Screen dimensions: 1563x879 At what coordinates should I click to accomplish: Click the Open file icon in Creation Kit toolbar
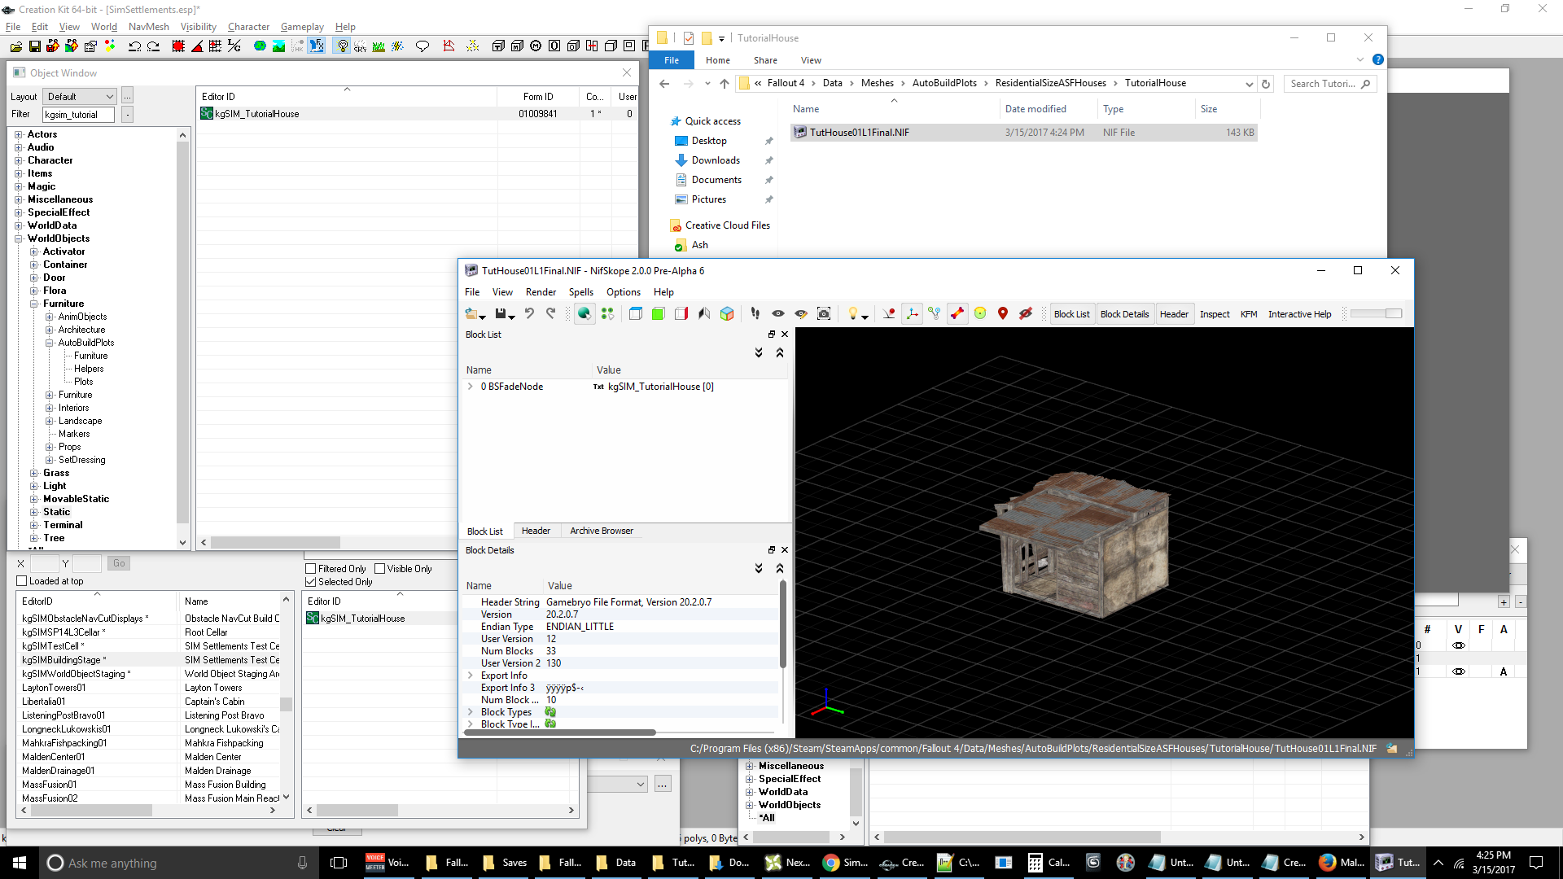click(x=15, y=46)
